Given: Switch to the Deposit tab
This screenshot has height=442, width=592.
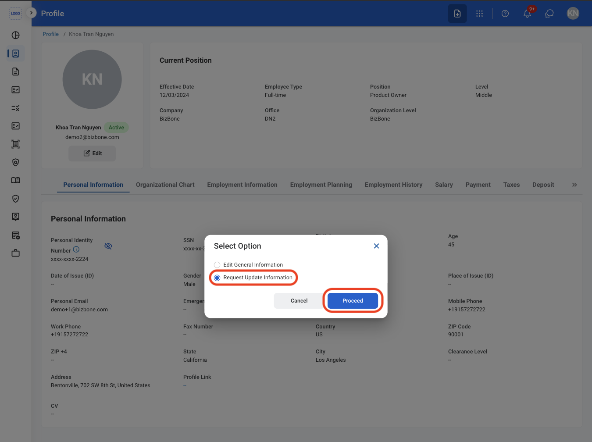Looking at the screenshot, I should coord(543,185).
